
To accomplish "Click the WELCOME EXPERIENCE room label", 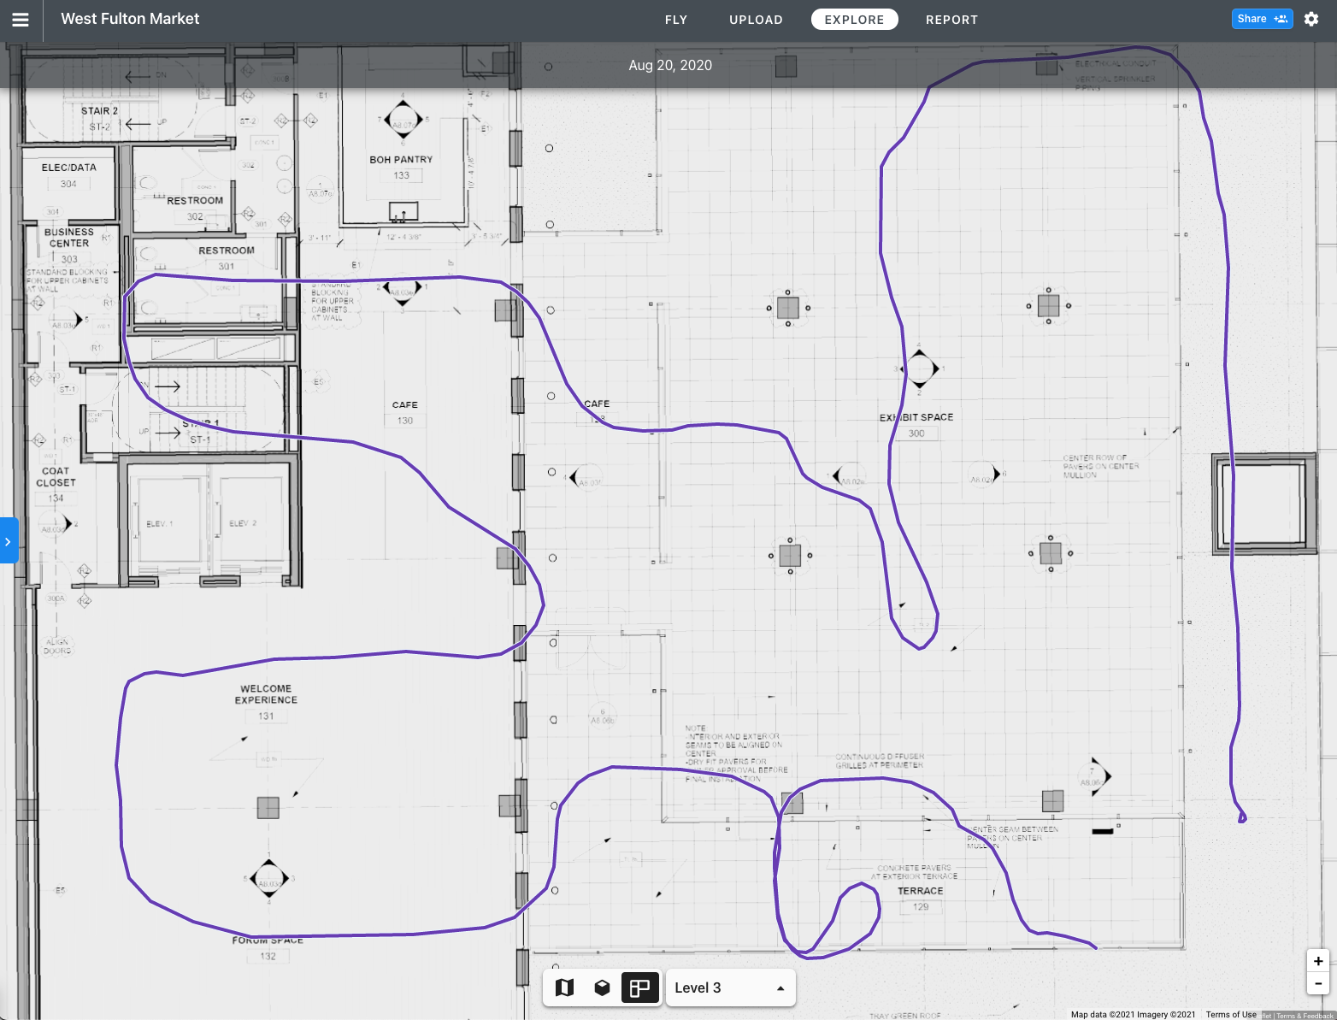I will point(266,694).
